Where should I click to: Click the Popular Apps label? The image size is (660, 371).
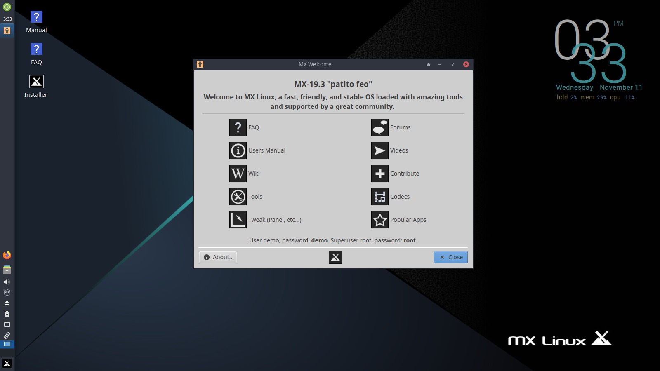[x=408, y=220]
